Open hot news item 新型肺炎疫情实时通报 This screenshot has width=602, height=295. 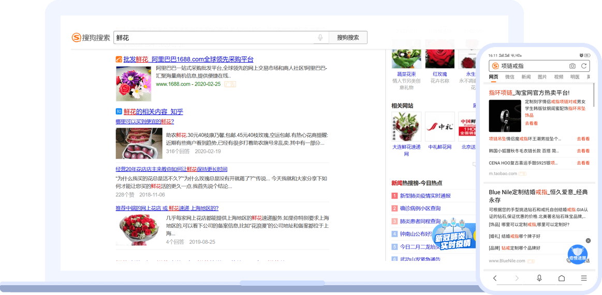click(425, 196)
